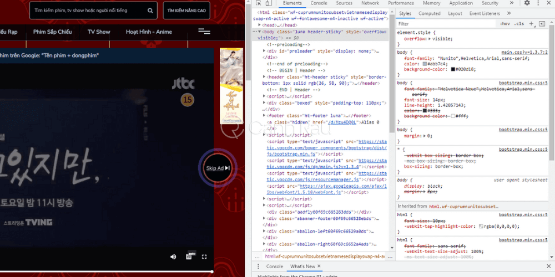Viewport: 555px width, 277px height.
Task: Focus the Styles Filter input
Action: click(446, 24)
